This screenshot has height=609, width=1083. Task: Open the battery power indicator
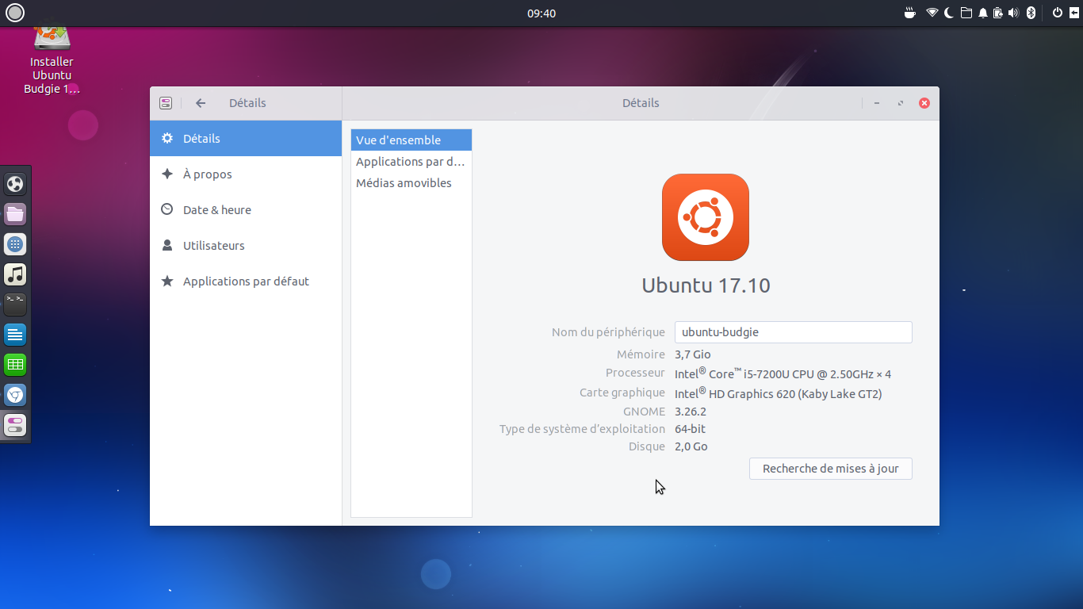(x=998, y=13)
